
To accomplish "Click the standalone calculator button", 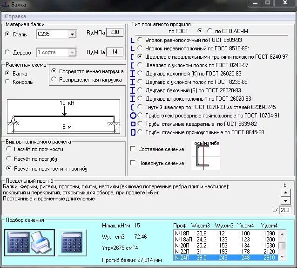I will (72, 242).
